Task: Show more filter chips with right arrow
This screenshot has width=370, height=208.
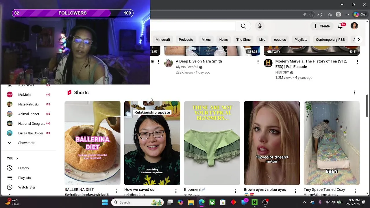Action: [358, 40]
